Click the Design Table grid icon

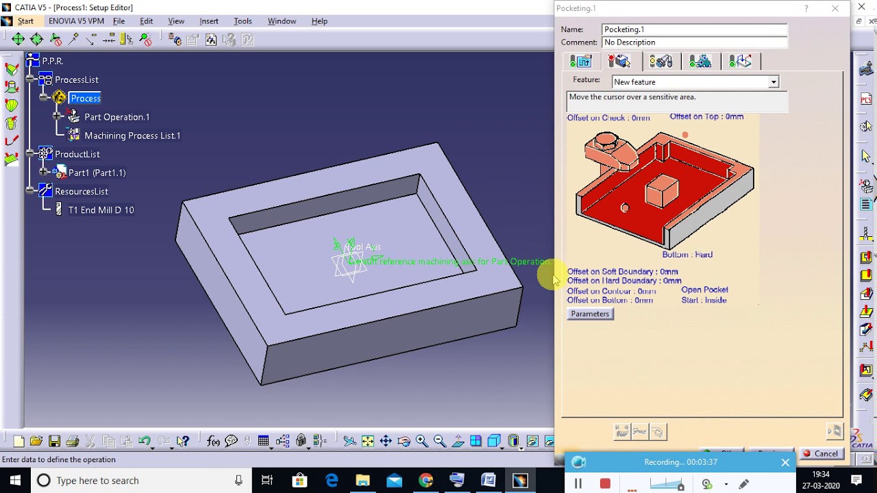pos(263,442)
